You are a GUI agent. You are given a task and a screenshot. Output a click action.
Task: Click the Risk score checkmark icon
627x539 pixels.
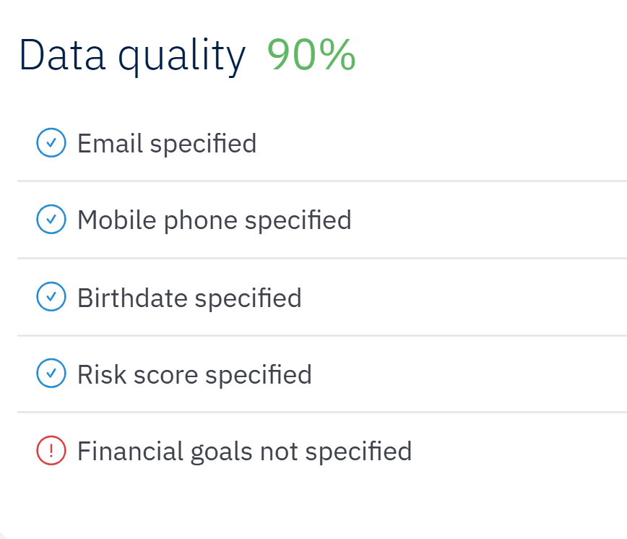click(x=51, y=374)
